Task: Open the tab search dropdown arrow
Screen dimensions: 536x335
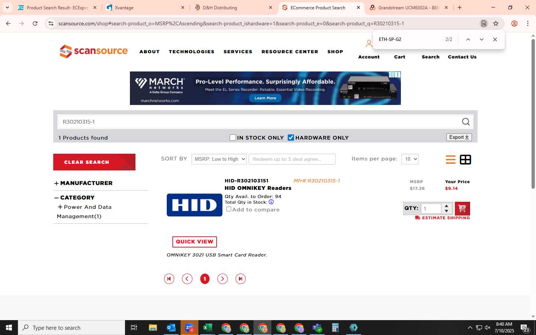Action: [x=7, y=7]
